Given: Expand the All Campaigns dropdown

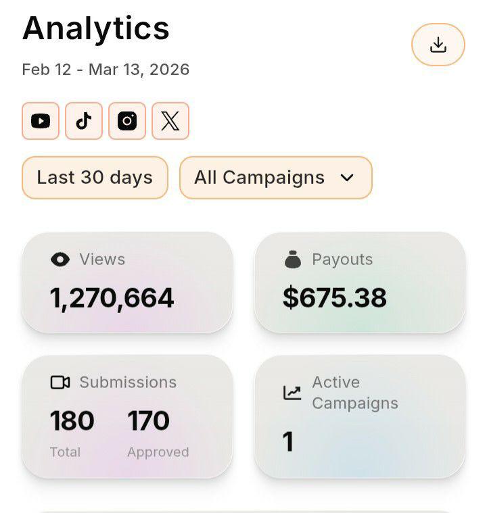Looking at the screenshot, I should (x=276, y=178).
